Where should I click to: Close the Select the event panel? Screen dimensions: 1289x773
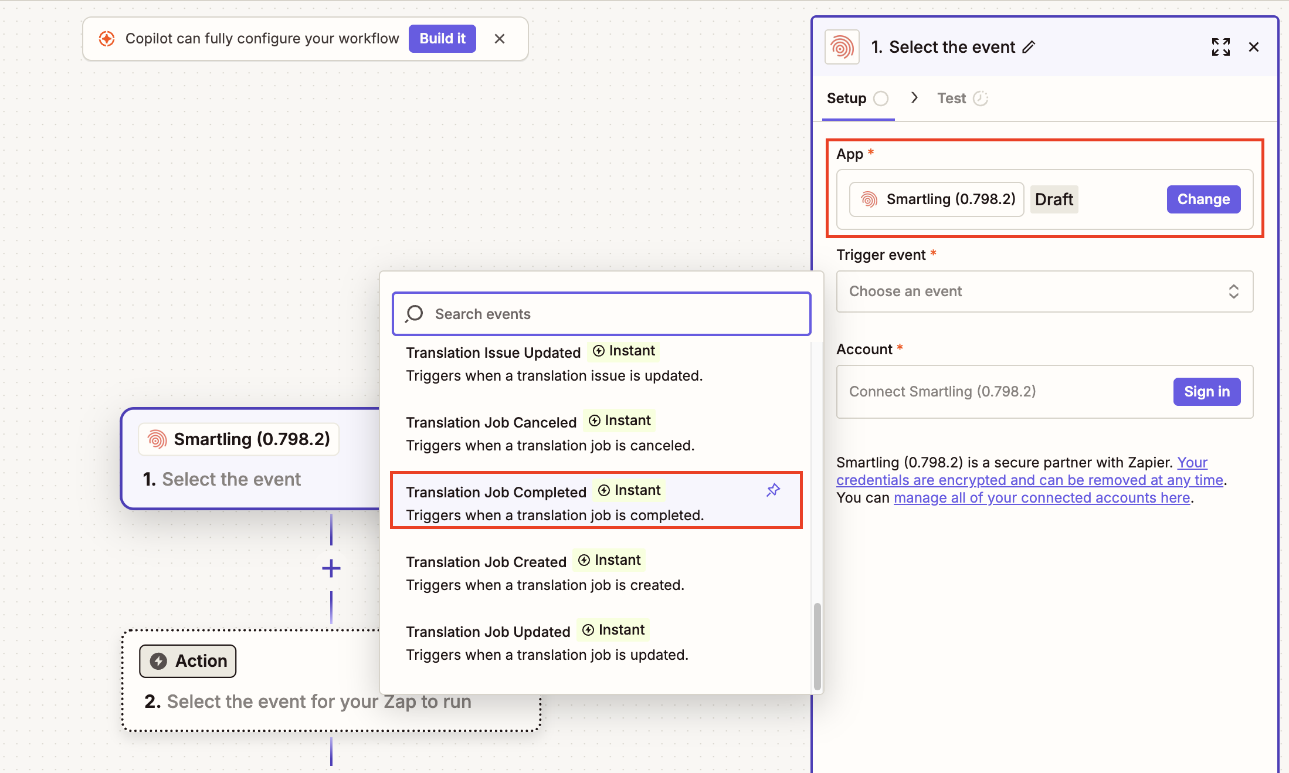[1254, 47]
